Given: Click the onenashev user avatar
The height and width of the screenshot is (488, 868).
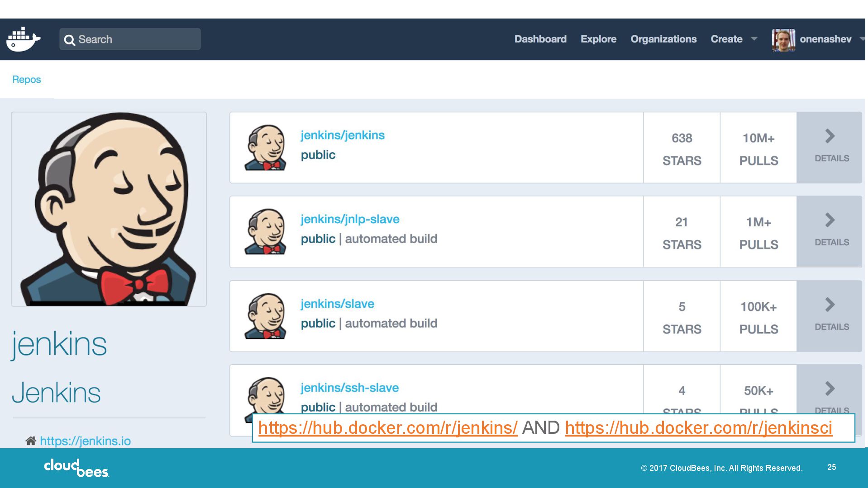Looking at the screenshot, I should pos(783,40).
